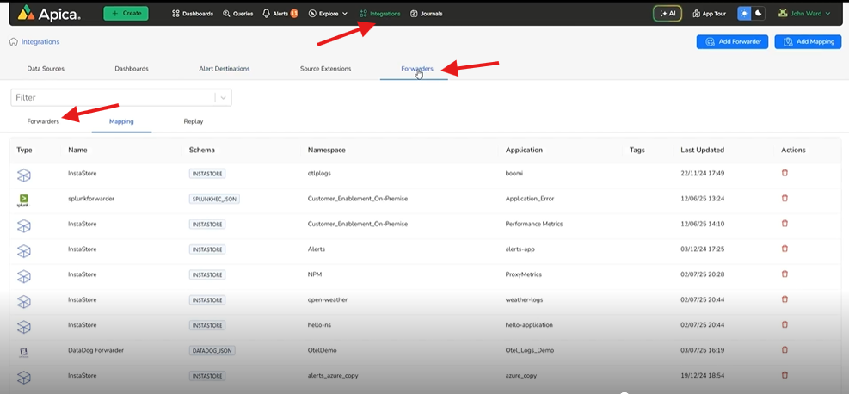Click into the Filter input field
This screenshot has width=849, height=394.
pos(112,98)
